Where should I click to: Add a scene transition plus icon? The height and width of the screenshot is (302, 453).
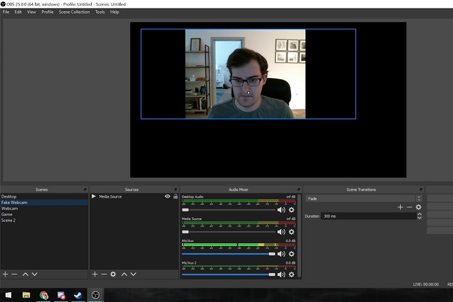[x=400, y=207]
